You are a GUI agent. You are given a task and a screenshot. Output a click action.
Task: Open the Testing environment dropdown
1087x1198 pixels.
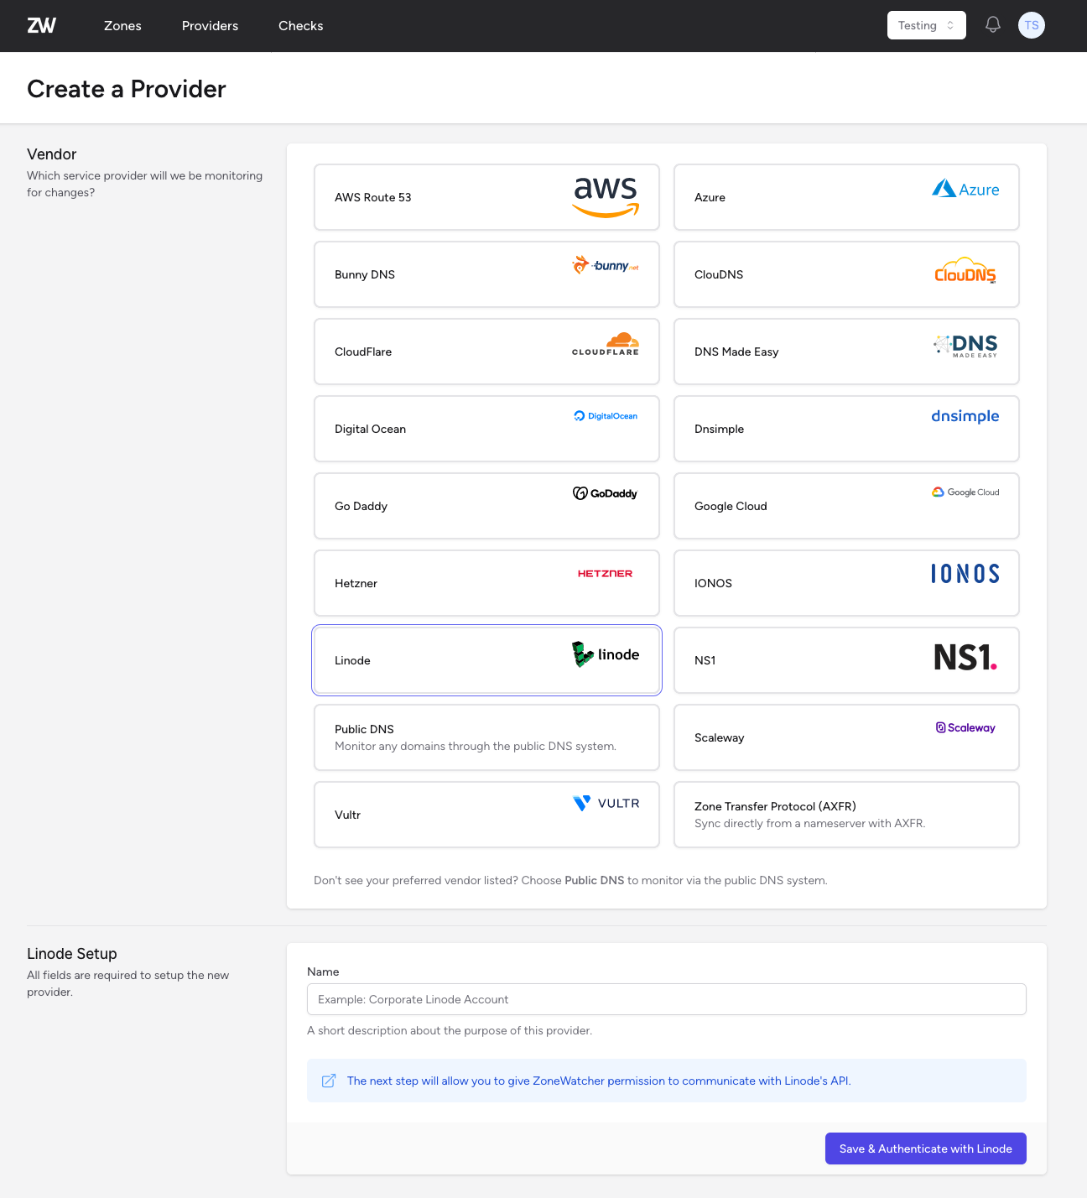click(926, 25)
